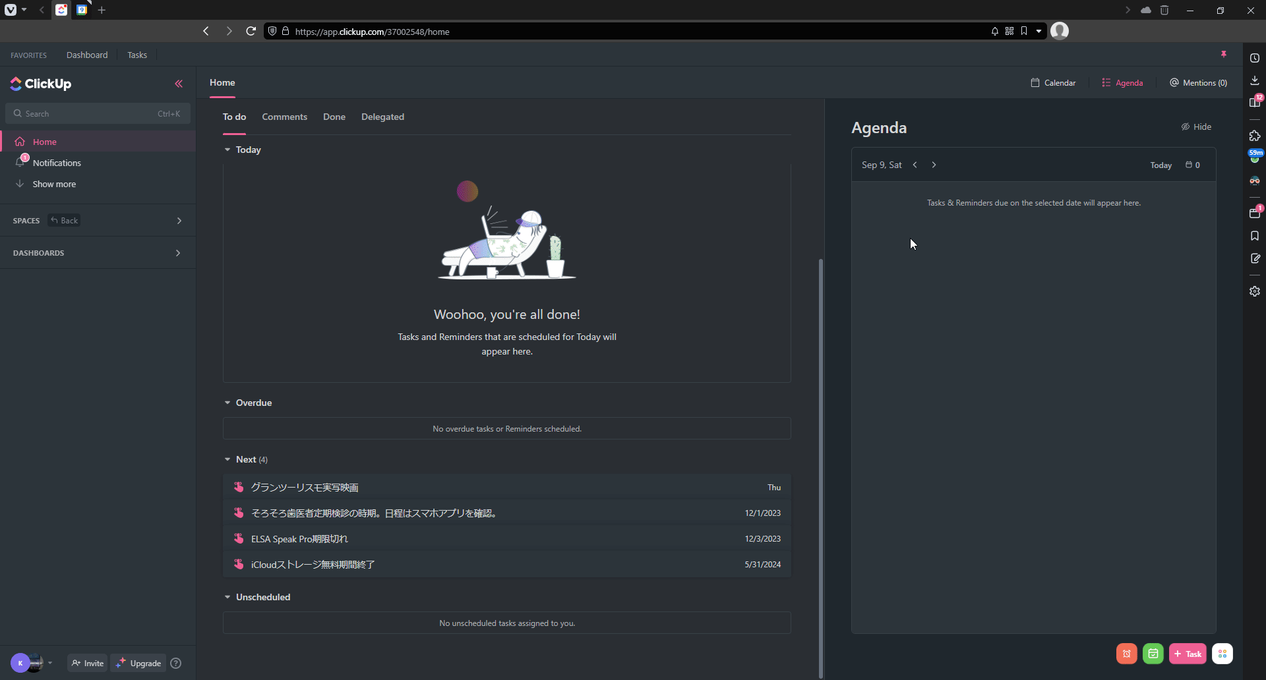The width and height of the screenshot is (1266, 680).
Task: Click the Upgrade button
Action: tap(138, 664)
